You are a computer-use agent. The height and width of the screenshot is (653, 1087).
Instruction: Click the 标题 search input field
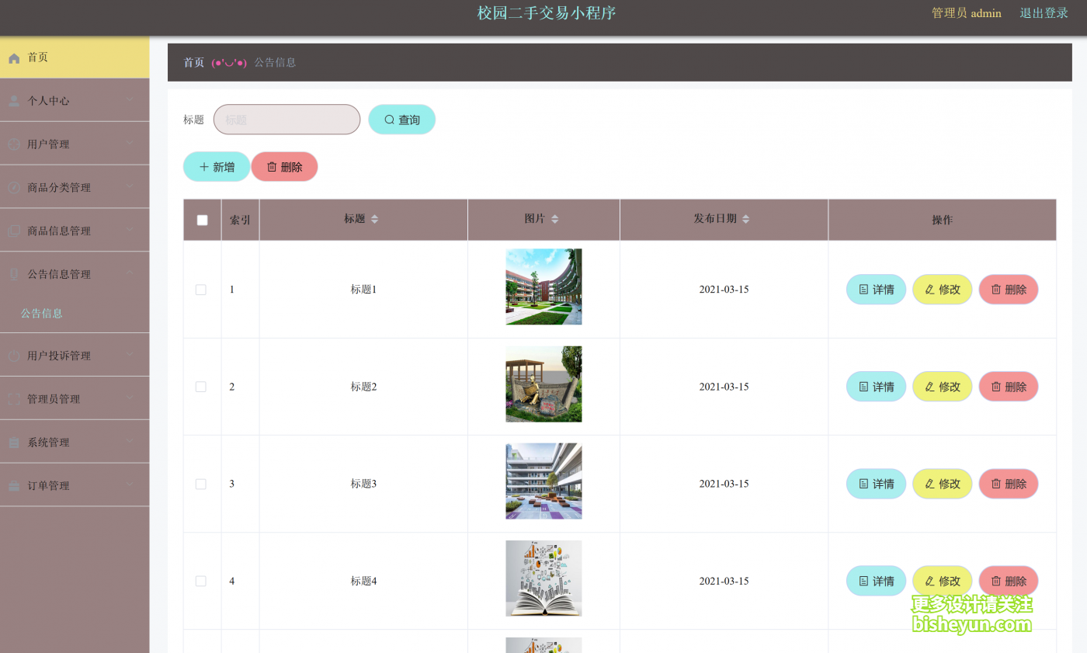pos(287,120)
